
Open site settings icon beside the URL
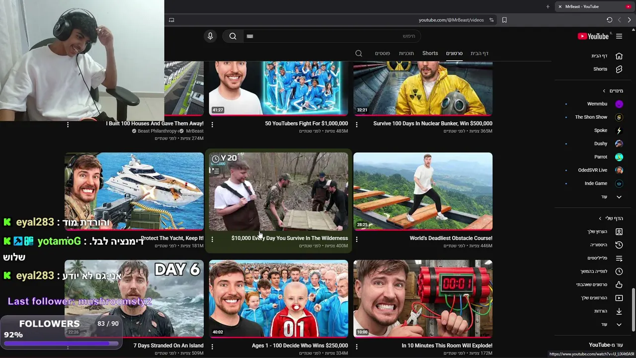491,20
